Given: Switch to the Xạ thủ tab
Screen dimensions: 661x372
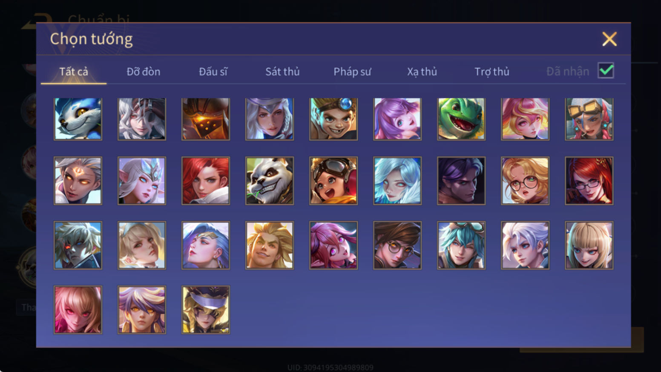Looking at the screenshot, I should 422,72.
